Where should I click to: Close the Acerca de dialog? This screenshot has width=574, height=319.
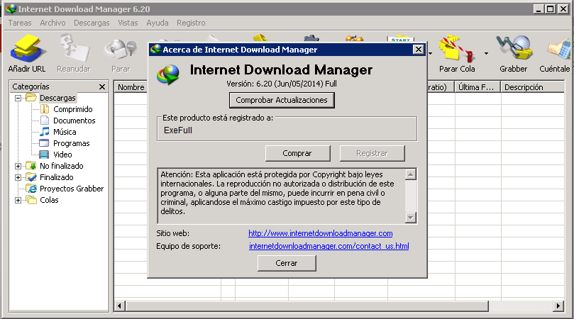pyautogui.click(x=419, y=50)
